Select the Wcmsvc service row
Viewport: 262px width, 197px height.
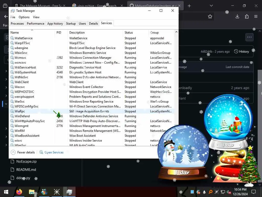tap(92, 58)
